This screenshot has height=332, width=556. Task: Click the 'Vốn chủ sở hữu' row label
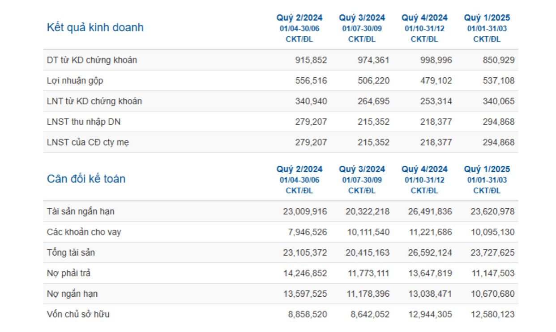click(x=78, y=315)
